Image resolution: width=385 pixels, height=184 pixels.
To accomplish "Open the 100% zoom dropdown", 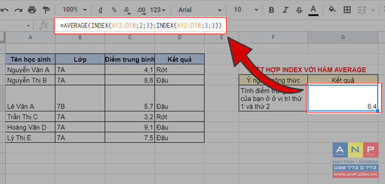I will [x=75, y=10].
